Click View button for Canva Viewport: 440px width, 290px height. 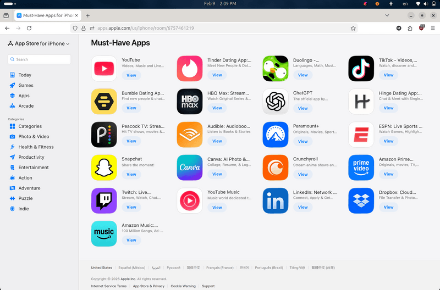coord(217,174)
